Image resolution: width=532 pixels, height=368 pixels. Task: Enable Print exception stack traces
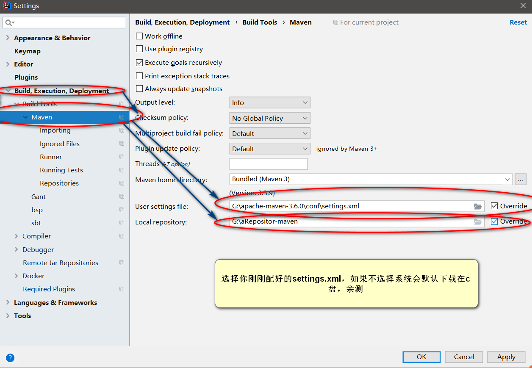click(x=139, y=76)
